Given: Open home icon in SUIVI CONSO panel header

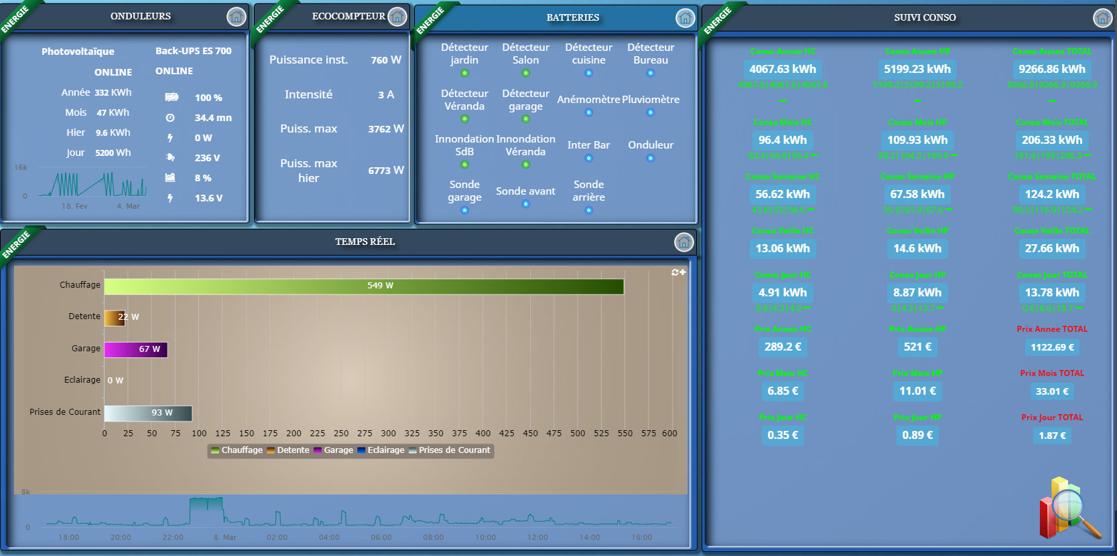Looking at the screenshot, I should tap(1102, 18).
